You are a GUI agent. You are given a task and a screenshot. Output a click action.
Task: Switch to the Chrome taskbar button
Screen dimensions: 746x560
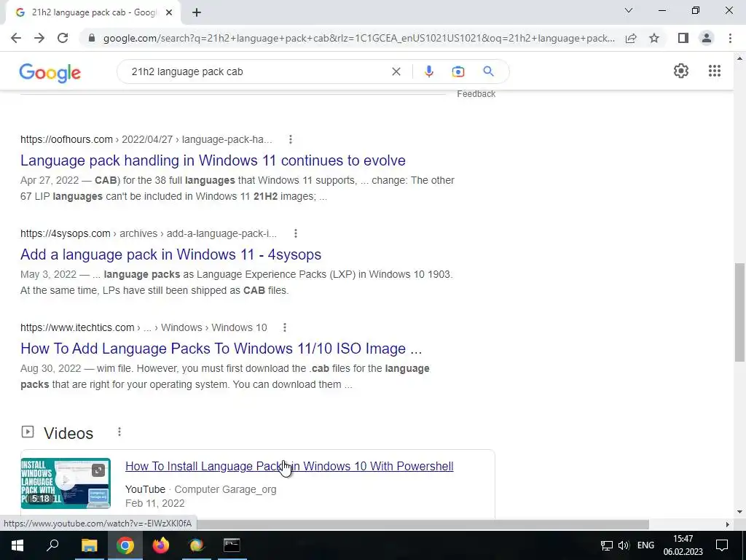click(x=125, y=545)
